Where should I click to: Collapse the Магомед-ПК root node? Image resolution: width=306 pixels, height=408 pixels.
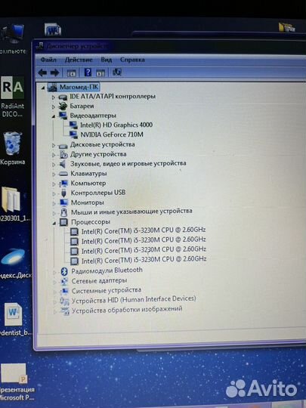[43, 88]
